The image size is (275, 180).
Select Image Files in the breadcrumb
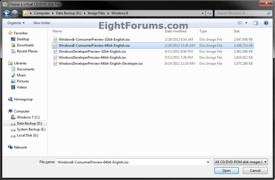pos(96,13)
